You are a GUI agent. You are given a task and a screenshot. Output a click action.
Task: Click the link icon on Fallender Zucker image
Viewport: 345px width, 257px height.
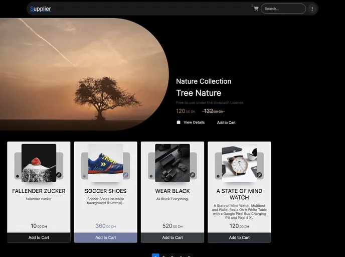click(59, 175)
